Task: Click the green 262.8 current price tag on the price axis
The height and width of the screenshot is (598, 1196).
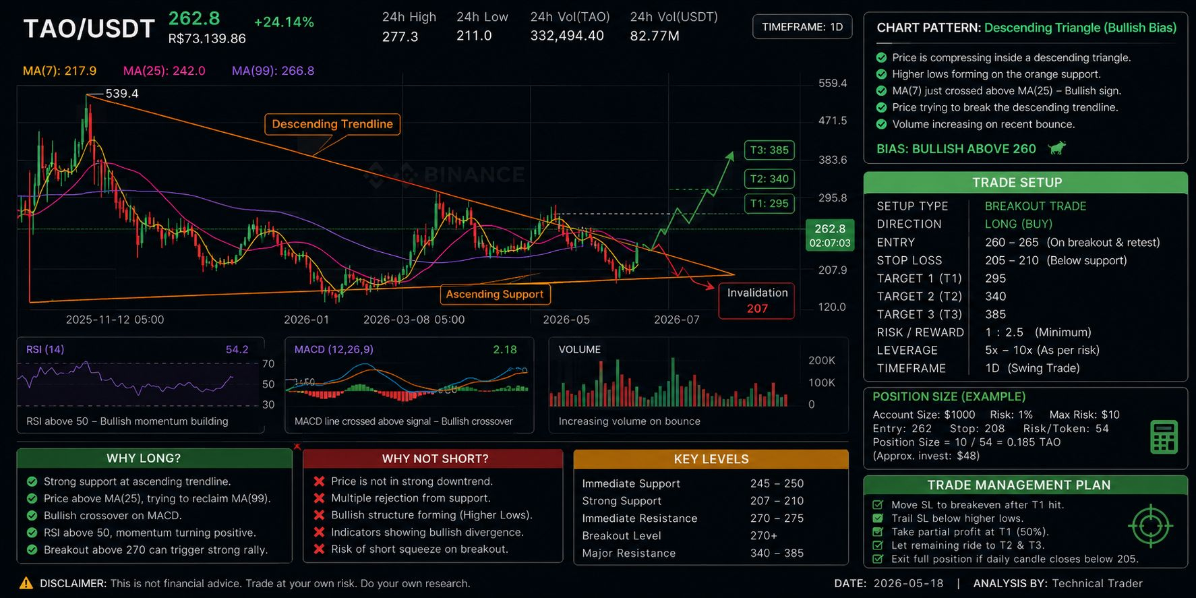Action: point(830,235)
